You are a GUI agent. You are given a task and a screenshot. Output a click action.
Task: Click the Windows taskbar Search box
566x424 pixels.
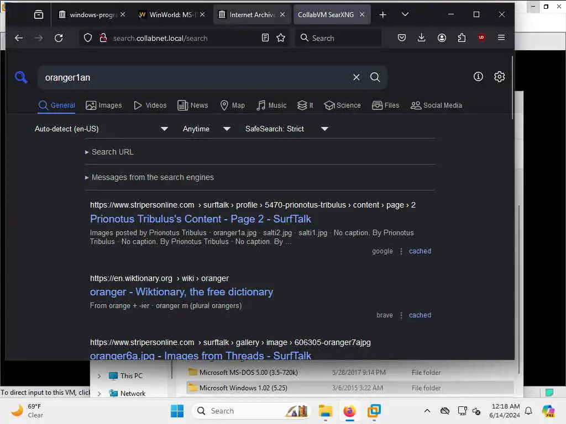tap(251, 411)
